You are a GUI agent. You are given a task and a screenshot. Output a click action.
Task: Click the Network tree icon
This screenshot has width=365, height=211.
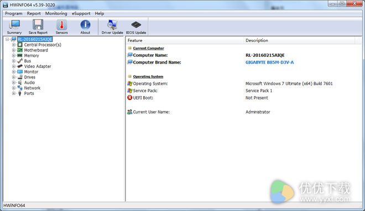(x=20, y=88)
